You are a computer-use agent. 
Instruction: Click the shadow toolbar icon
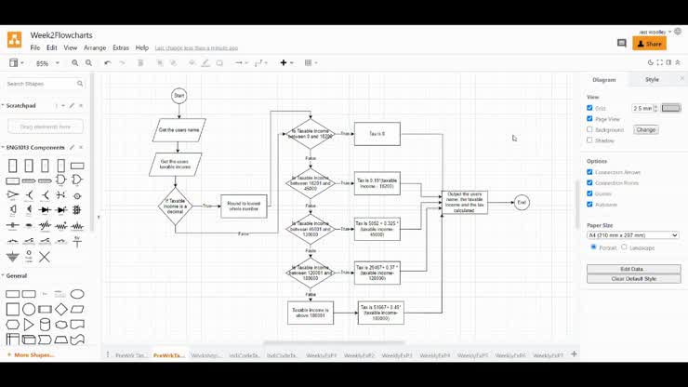219,63
